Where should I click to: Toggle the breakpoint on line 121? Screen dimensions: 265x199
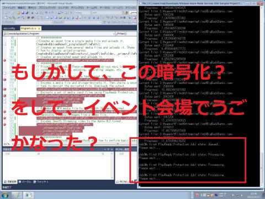(x=4, y=118)
